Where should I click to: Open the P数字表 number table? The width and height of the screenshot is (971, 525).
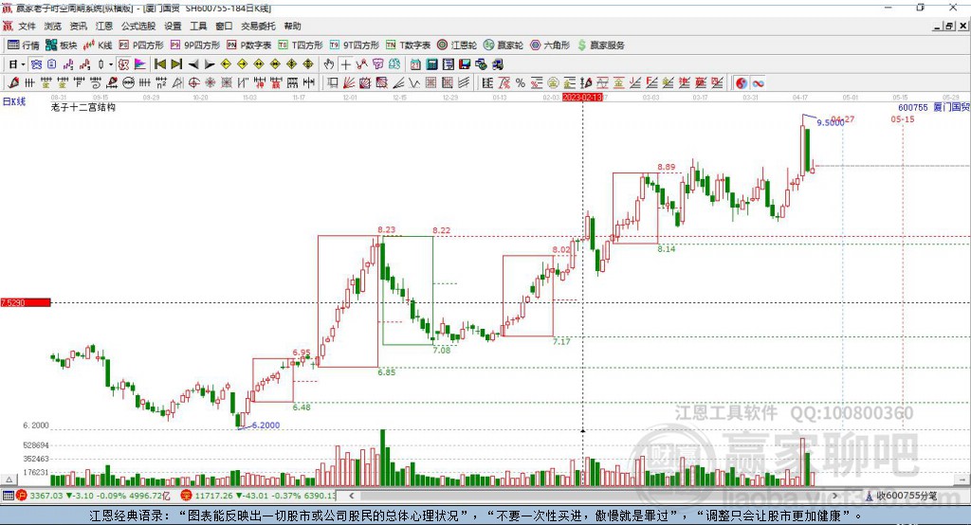[249, 45]
